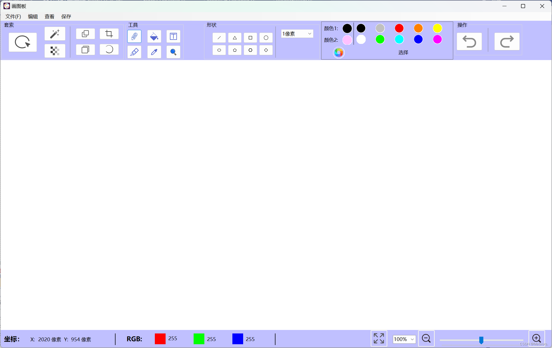The width and height of the screenshot is (552, 348).
Task: Choose the circle shape
Action: [x=266, y=38]
